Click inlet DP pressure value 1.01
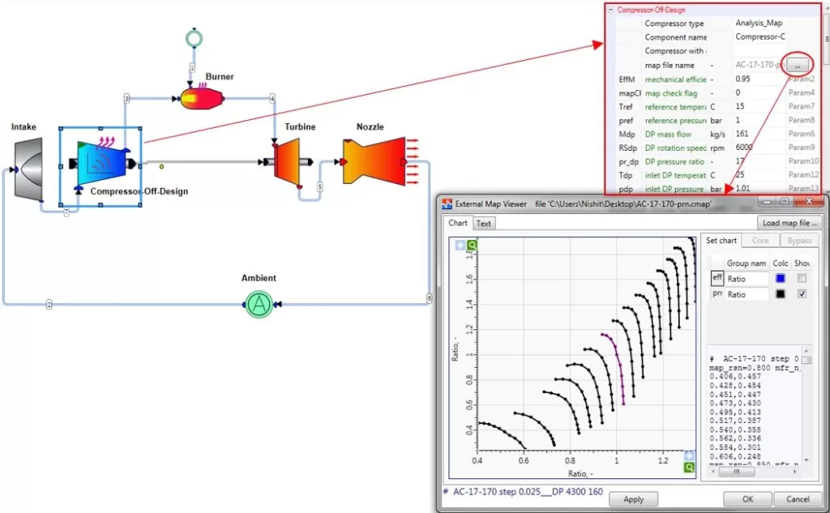This screenshot has width=830, height=513. pyautogui.click(x=743, y=189)
